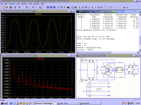Click the yellow V[out1] trace label
The image size is (141, 105).
(38, 14)
